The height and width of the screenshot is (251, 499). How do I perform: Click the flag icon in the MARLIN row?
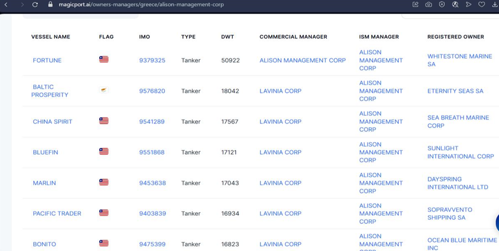[104, 182]
